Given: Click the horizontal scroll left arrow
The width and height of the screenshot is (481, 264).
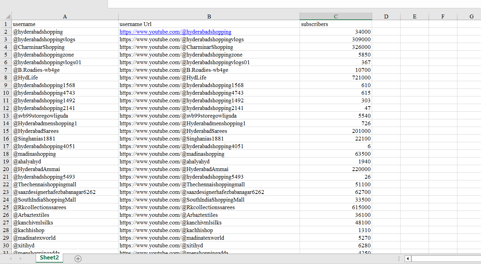Looking at the screenshot, I should [407, 258].
